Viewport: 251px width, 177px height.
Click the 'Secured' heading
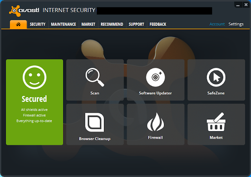click(34, 99)
